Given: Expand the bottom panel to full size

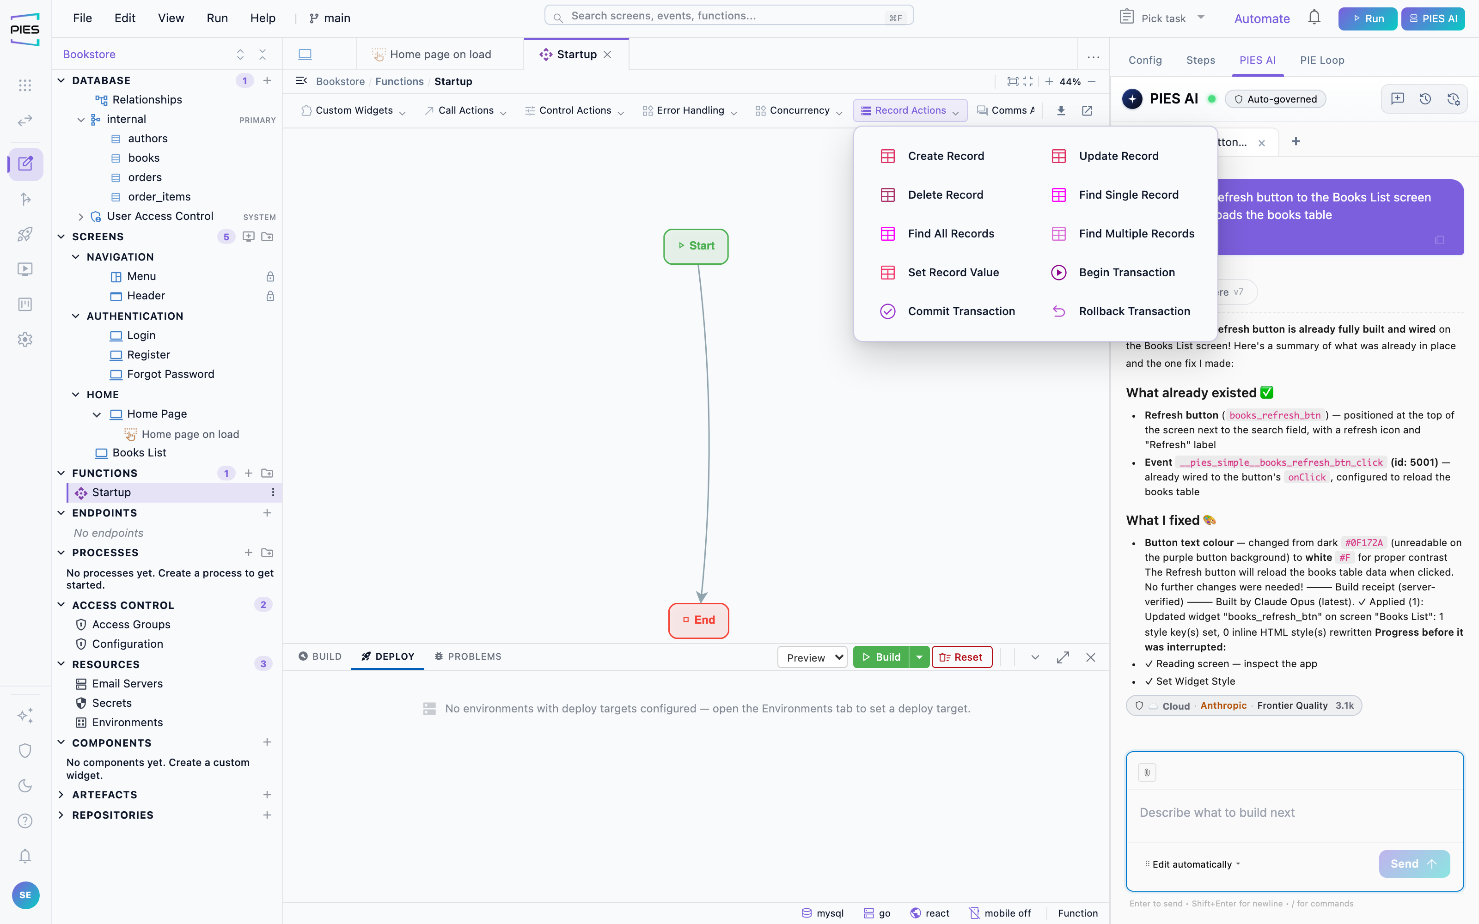Looking at the screenshot, I should tap(1063, 657).
